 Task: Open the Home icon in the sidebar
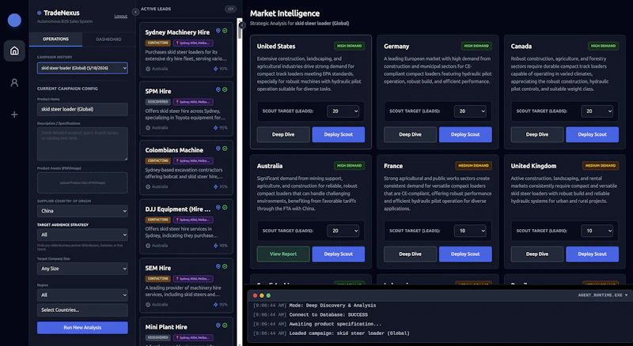[x=14, y=51]
